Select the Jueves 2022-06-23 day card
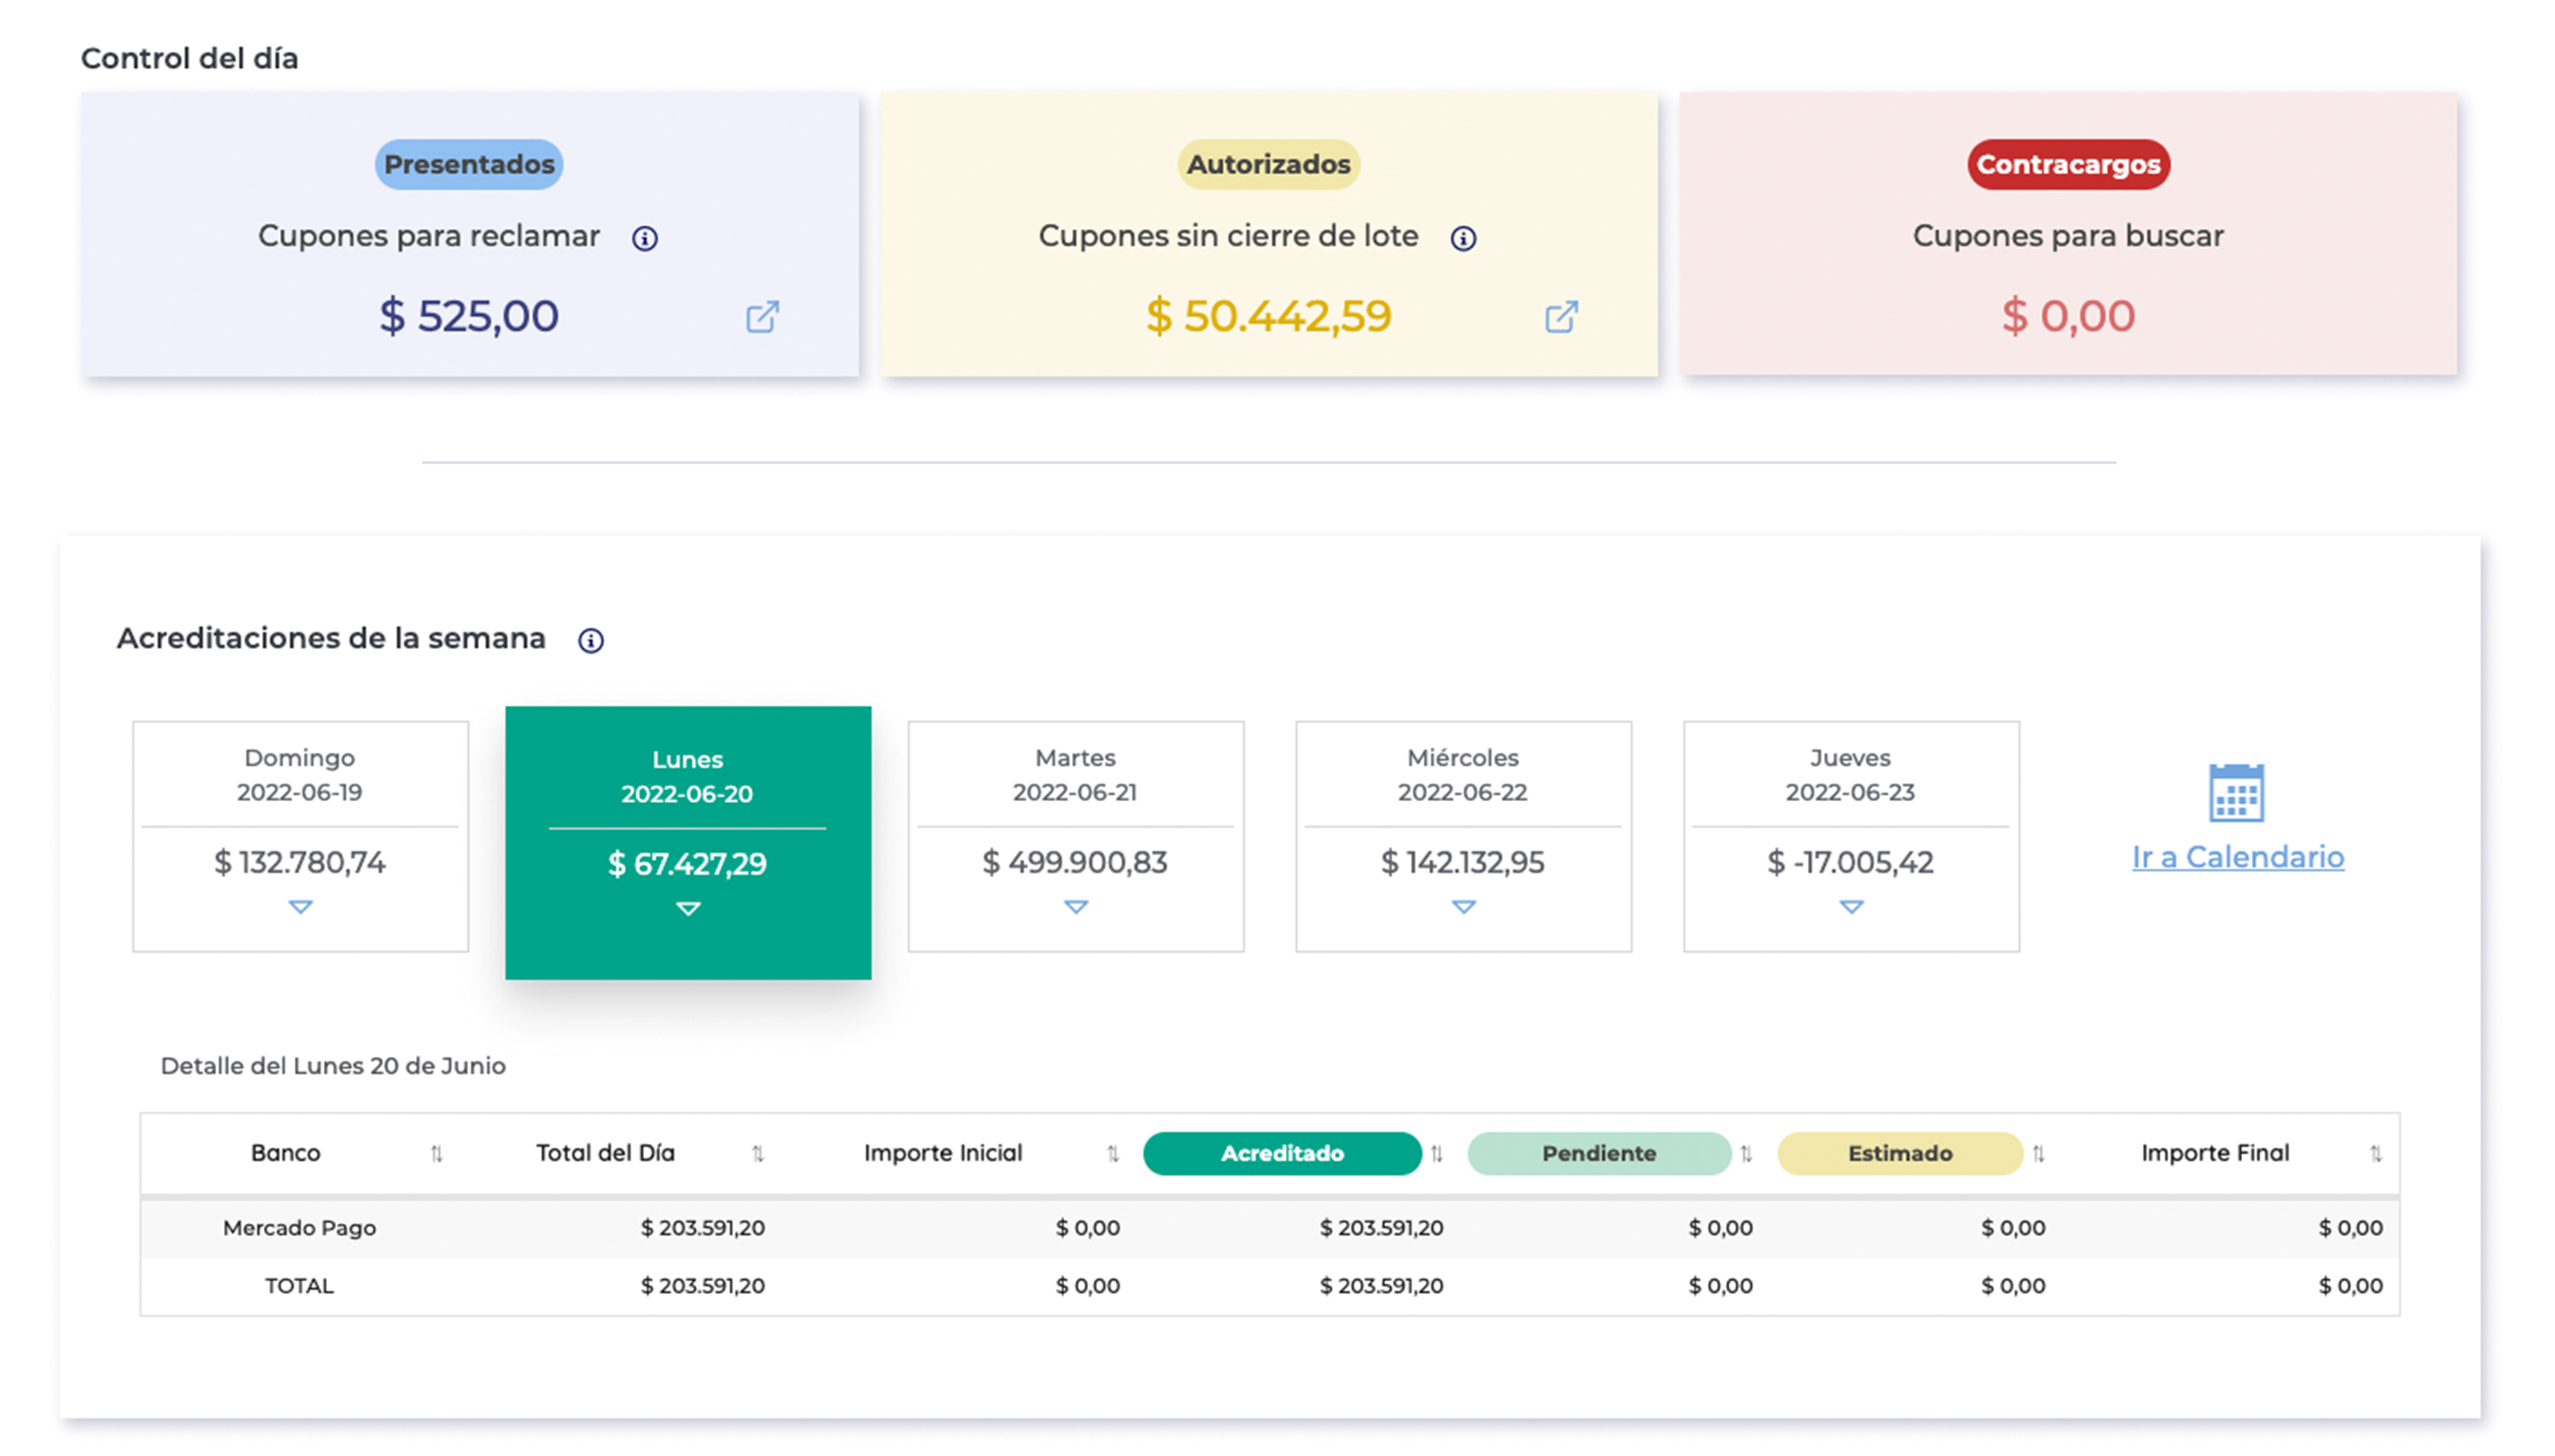 pyautogui.click(x=1852, y=836)
